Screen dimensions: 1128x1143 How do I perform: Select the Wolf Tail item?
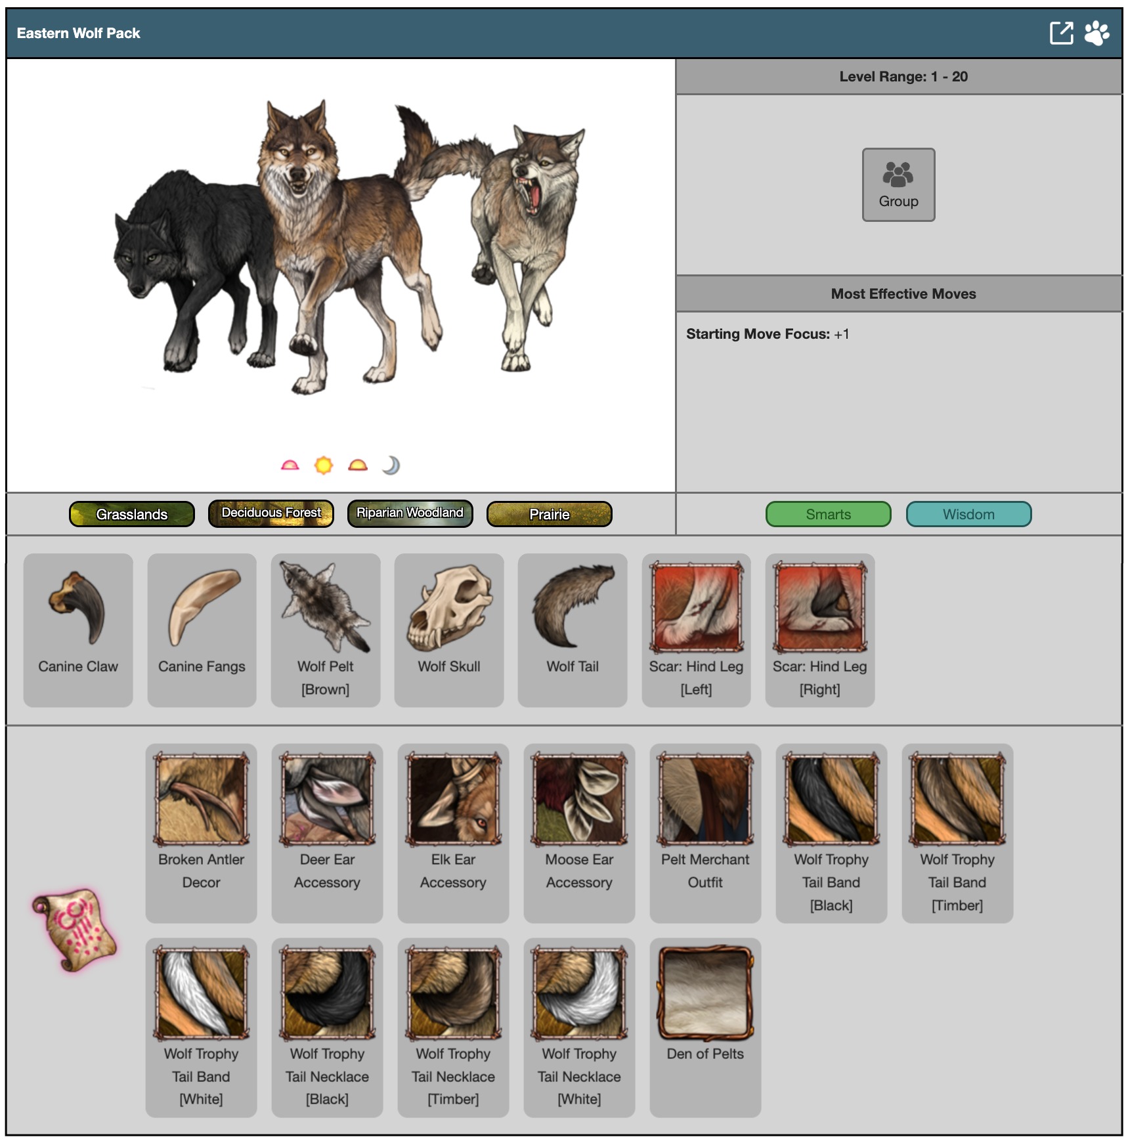point(573,629)
